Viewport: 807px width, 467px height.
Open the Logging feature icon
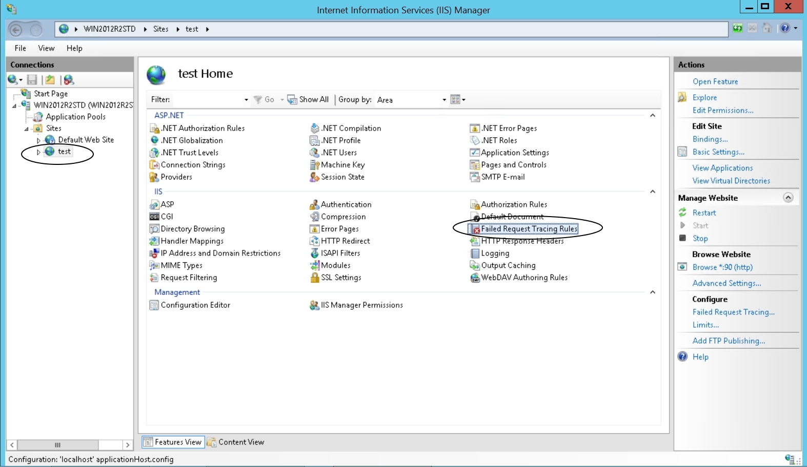(x=475, y=253)
